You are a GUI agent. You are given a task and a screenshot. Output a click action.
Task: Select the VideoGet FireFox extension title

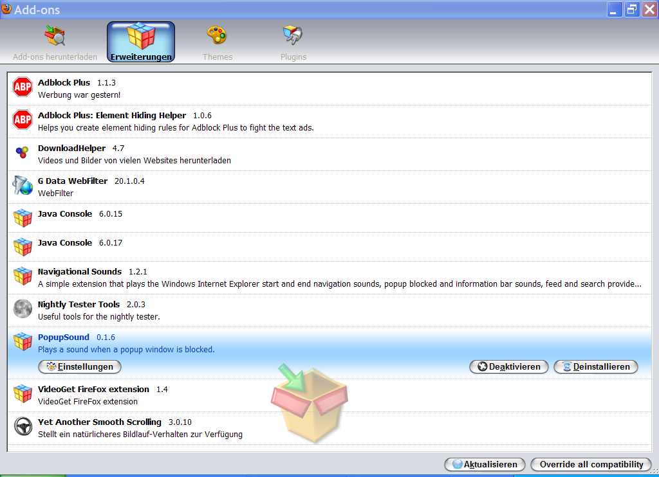click(93, 389)
